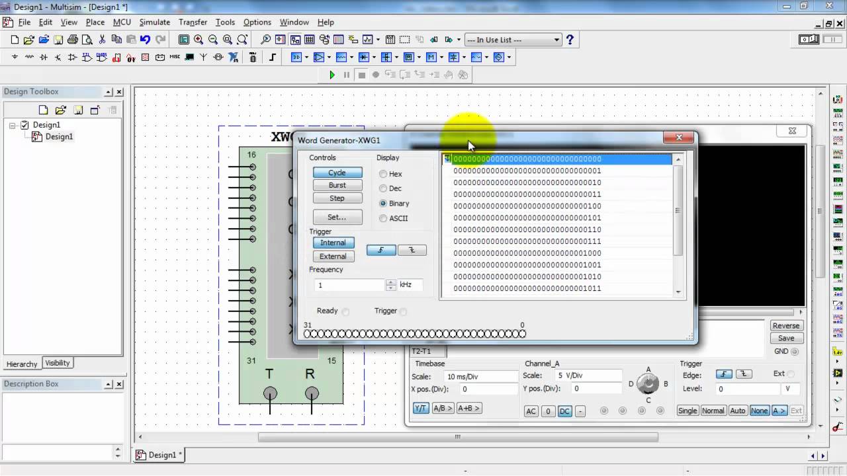Cut the selection

pos(103,40)
